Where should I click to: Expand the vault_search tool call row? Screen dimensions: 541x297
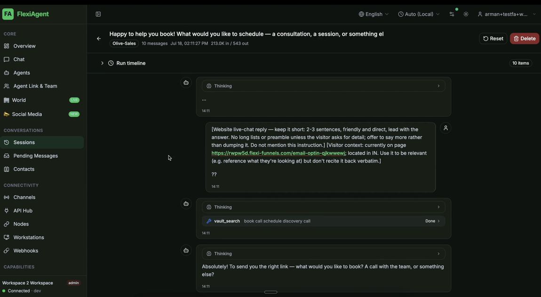click(323, 221)
